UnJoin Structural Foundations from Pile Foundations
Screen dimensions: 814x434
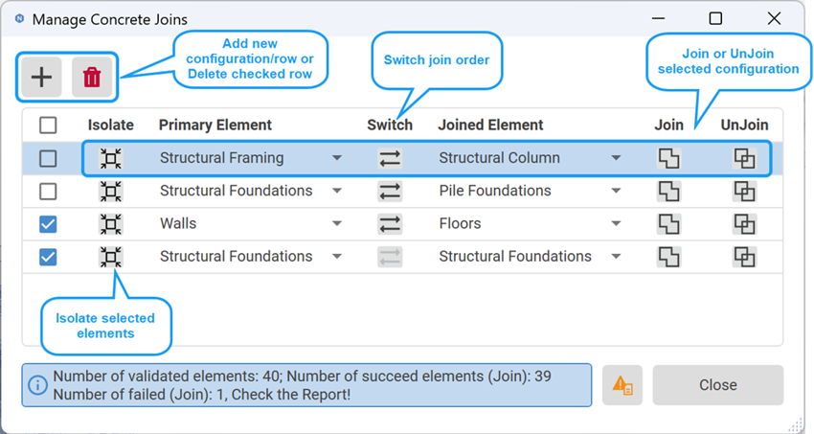[x=744, y=192]
